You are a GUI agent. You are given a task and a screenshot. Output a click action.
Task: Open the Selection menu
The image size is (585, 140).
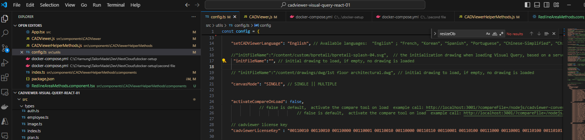tap(49, 5)
